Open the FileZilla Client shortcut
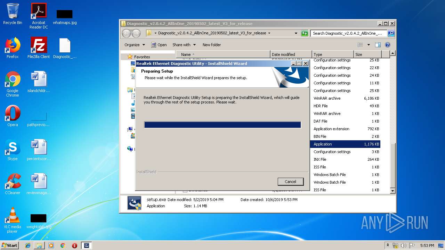The image size is (445, 250). tap(39, 48)
